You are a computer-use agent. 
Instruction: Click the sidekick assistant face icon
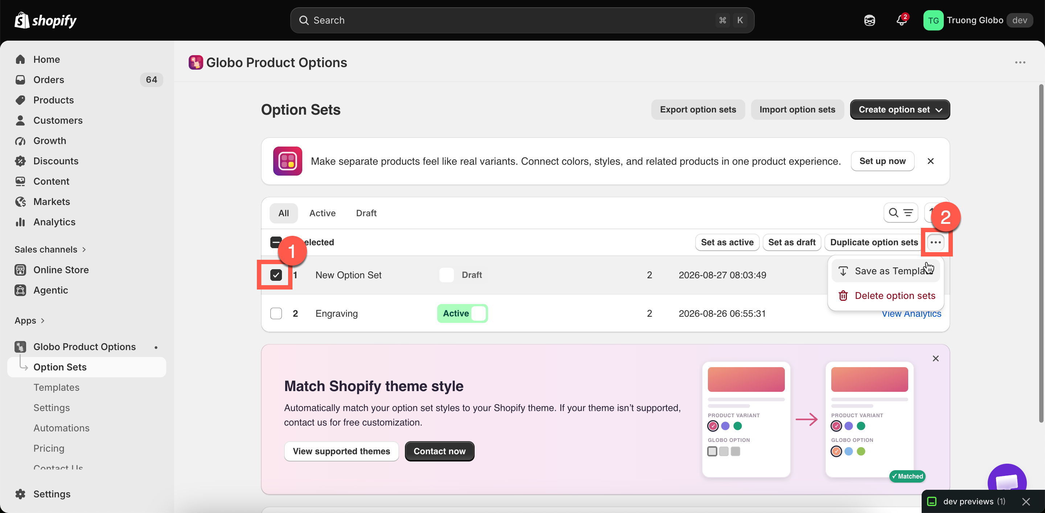869,20
